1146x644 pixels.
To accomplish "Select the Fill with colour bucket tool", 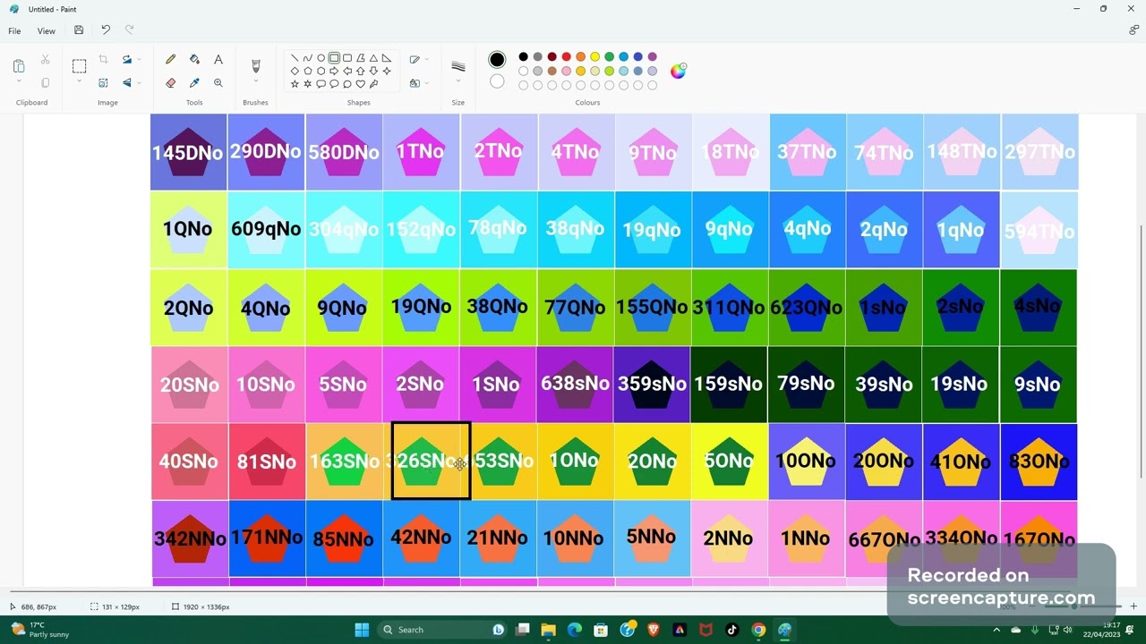I will tap(194, 60).
